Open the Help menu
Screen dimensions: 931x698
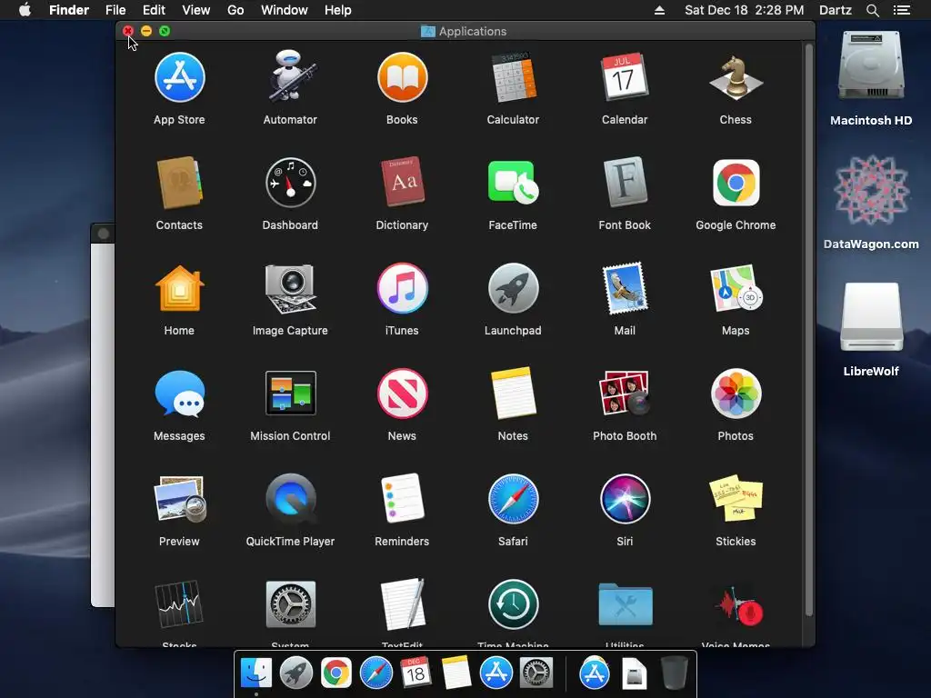[x=338, y=10]
